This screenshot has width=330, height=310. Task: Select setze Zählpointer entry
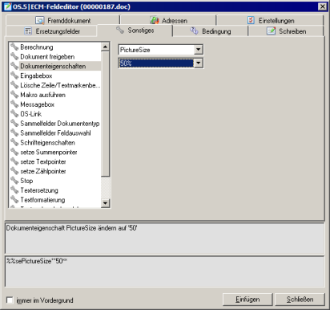[43, 171]
